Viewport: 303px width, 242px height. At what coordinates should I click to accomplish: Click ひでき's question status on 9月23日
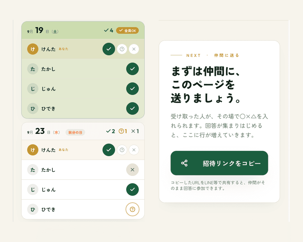tap(132, 209)
